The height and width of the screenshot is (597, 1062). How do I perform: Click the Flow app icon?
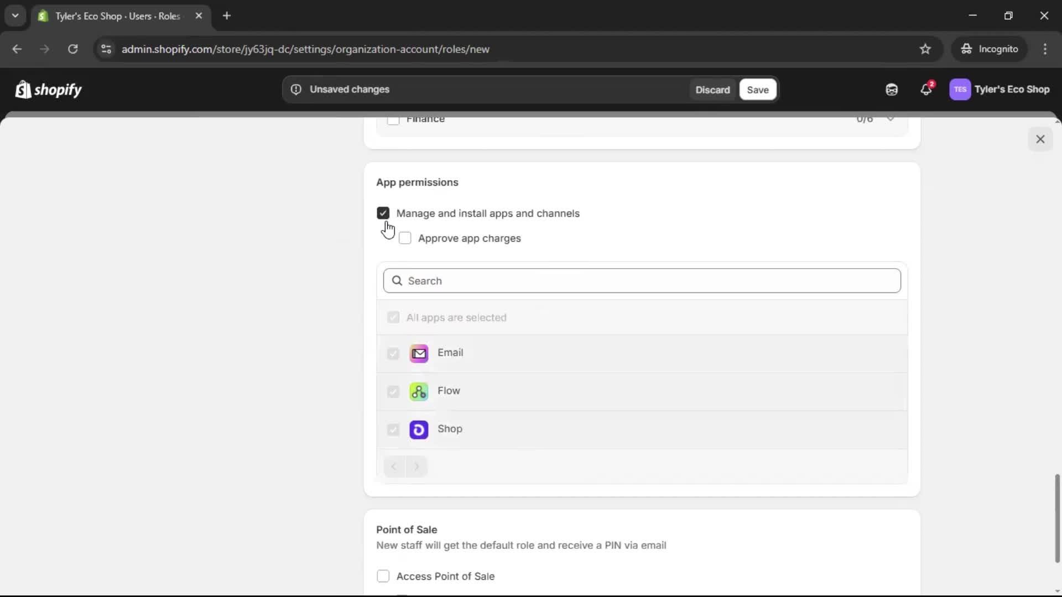(x=419, y=391)
